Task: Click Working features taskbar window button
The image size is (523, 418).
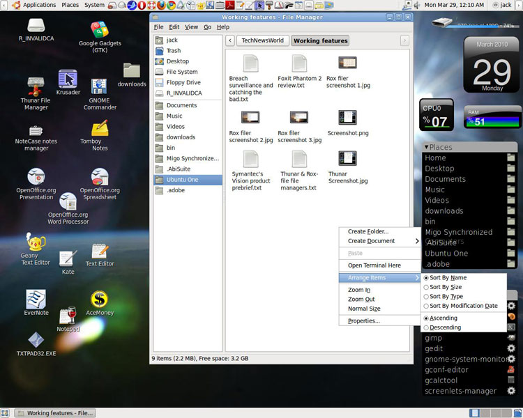Action: [x=55, y=413]
